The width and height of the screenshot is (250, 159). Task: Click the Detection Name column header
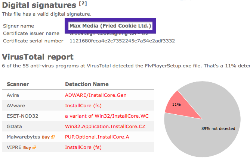(x=87, y=84)
